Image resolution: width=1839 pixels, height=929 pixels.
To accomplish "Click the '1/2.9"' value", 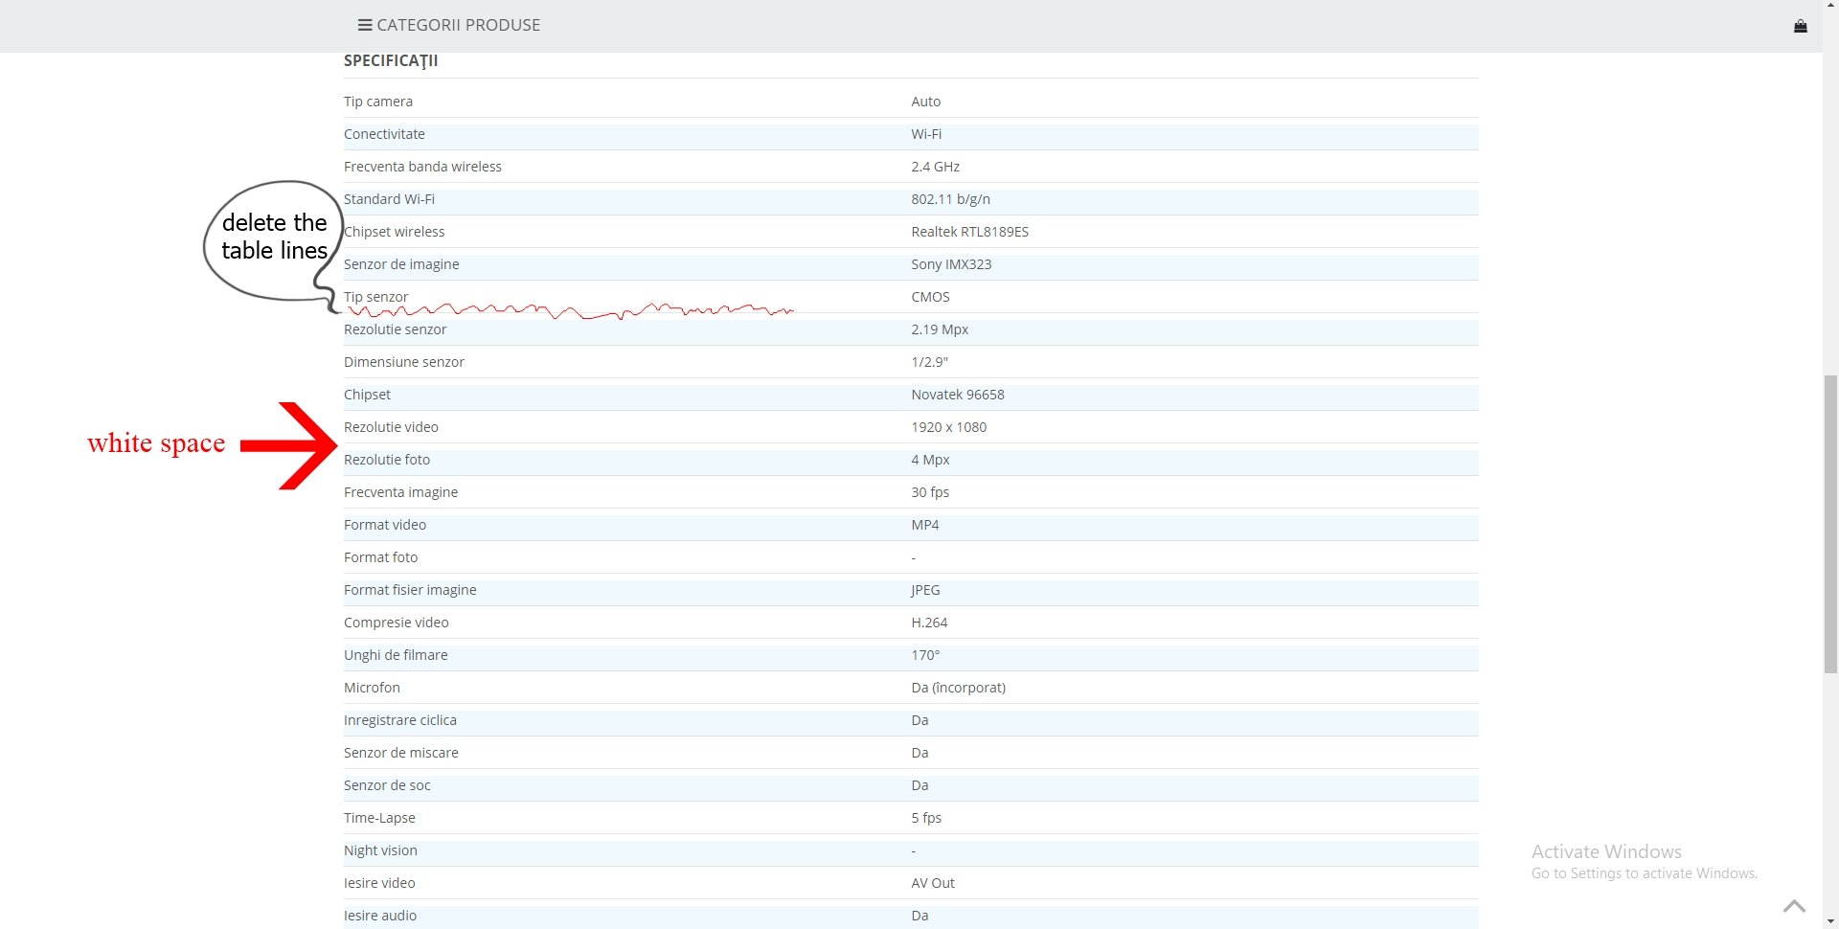I will 929,362.
